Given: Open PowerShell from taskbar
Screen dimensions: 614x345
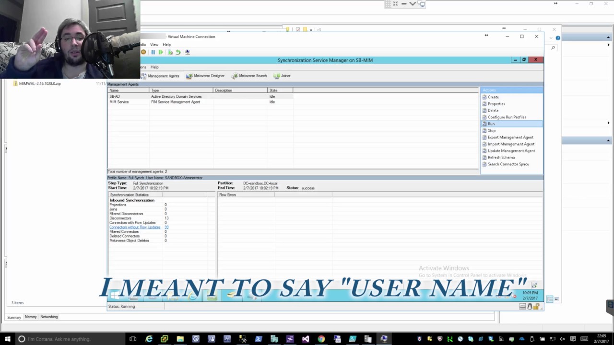Looking at the screenshot, I should 259,339.
